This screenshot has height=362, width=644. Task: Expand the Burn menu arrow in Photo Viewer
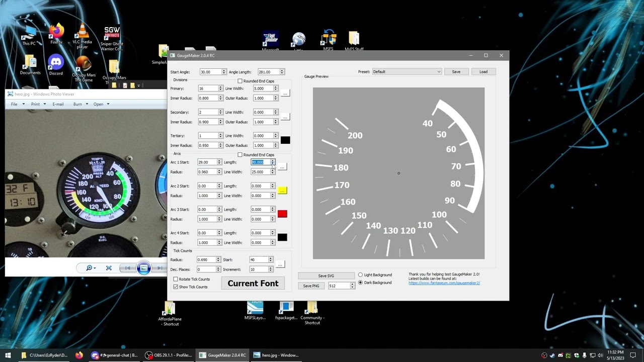tap(87, 105)
